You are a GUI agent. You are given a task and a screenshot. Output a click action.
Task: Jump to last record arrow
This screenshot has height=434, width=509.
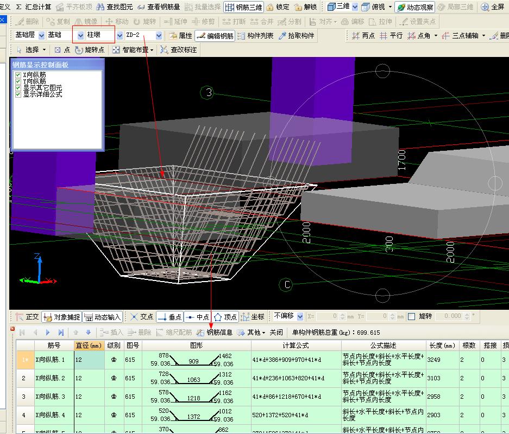[x=61, y=332]
